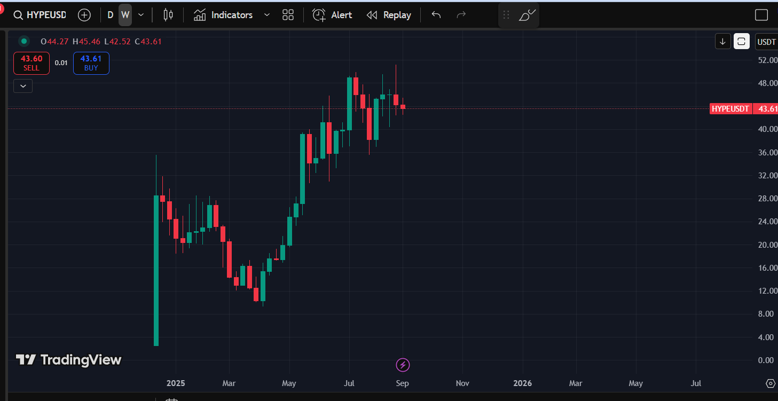Click the 43.60 SELL button
Viewport: 778px width, 401px height.
[x=32, y=63]
